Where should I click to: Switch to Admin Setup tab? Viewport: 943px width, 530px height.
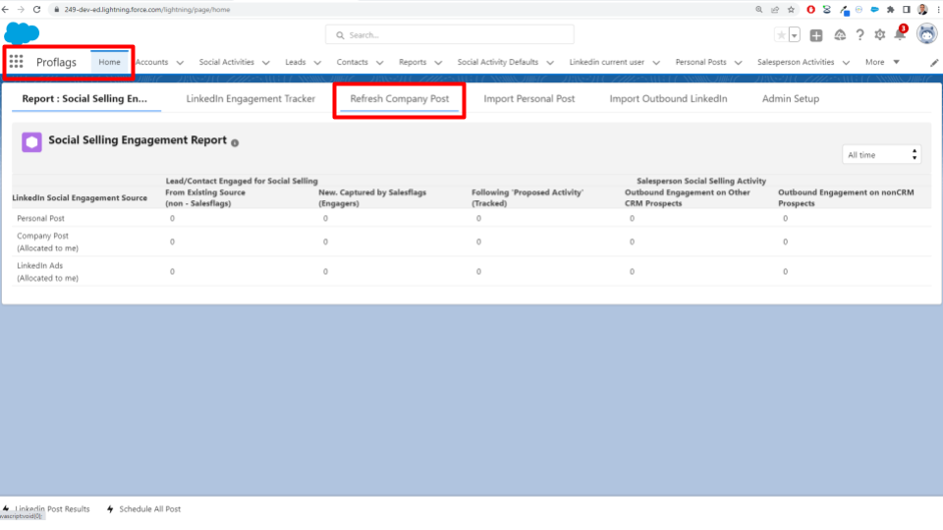(x=790, y=98)
